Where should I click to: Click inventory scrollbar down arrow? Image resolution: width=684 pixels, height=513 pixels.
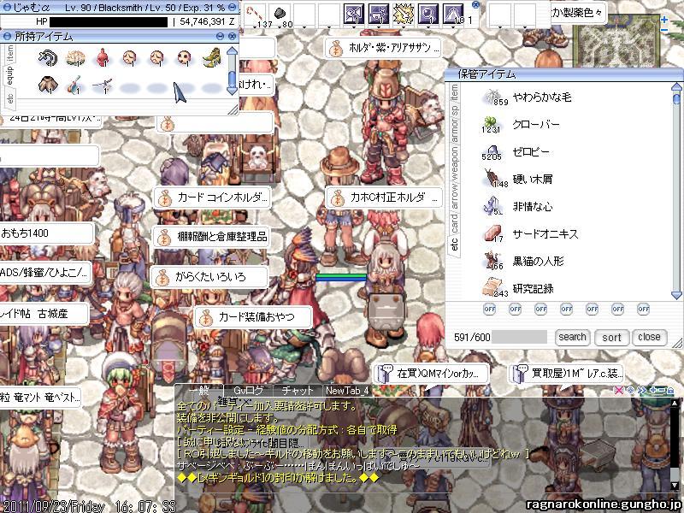tap(232, 91)
